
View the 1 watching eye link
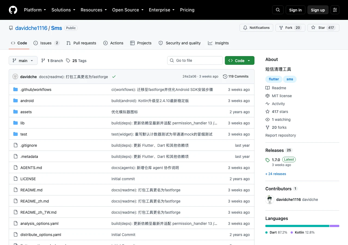(278, 120)
